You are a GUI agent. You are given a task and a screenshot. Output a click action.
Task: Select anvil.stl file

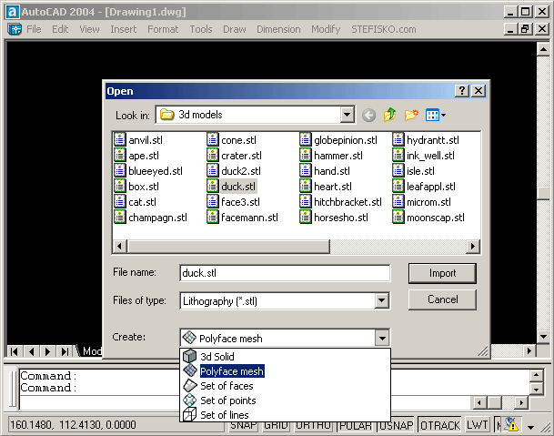(138, 140)
